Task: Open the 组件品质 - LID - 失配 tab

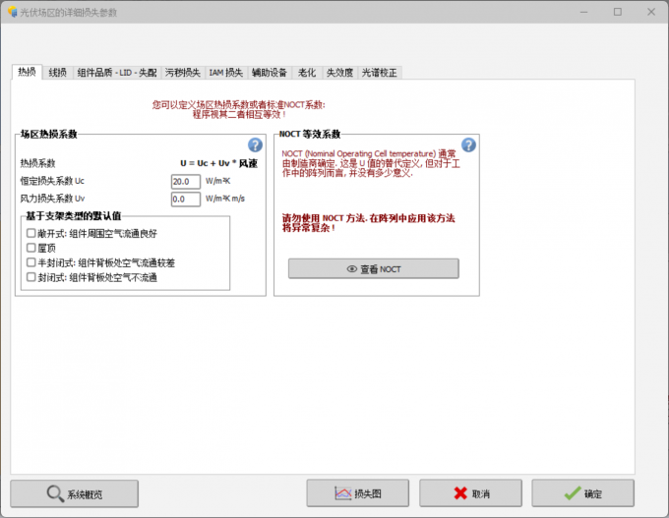Action: coord(117,73)
